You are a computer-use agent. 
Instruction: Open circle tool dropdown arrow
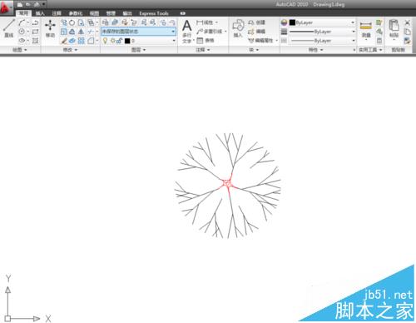point(28,32)
